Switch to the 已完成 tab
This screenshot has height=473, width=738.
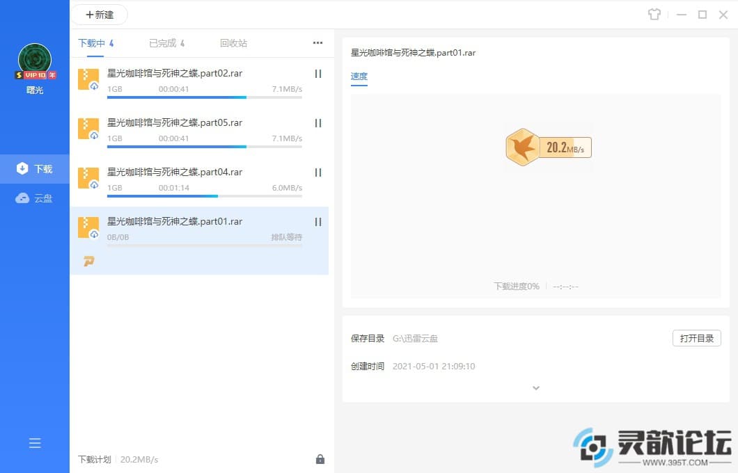(x=166, y=43)
